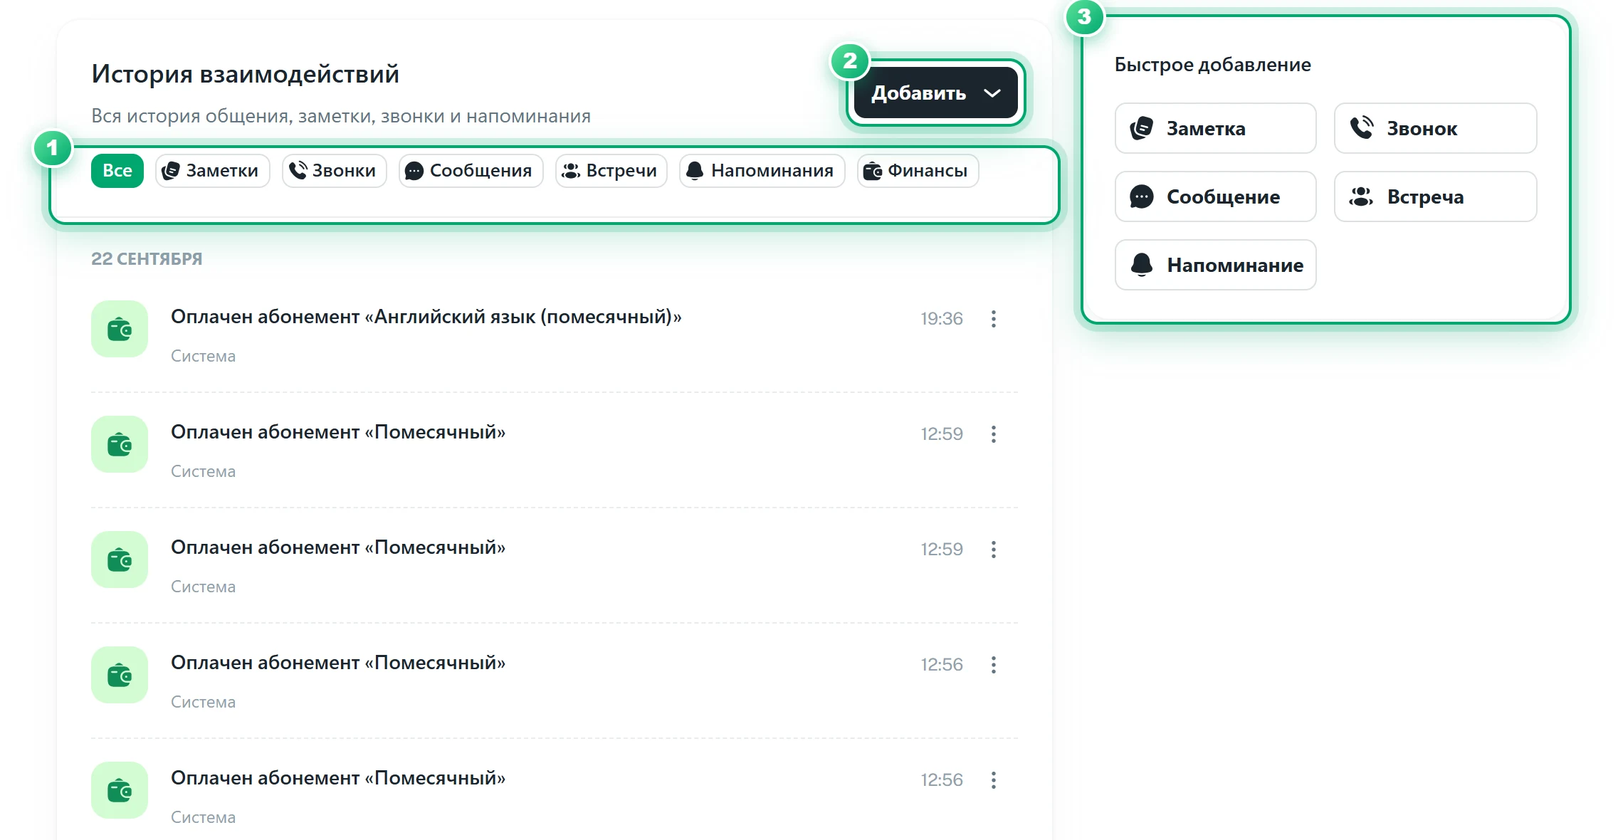Filter history by Напоминания

click(x=762, y=171)
